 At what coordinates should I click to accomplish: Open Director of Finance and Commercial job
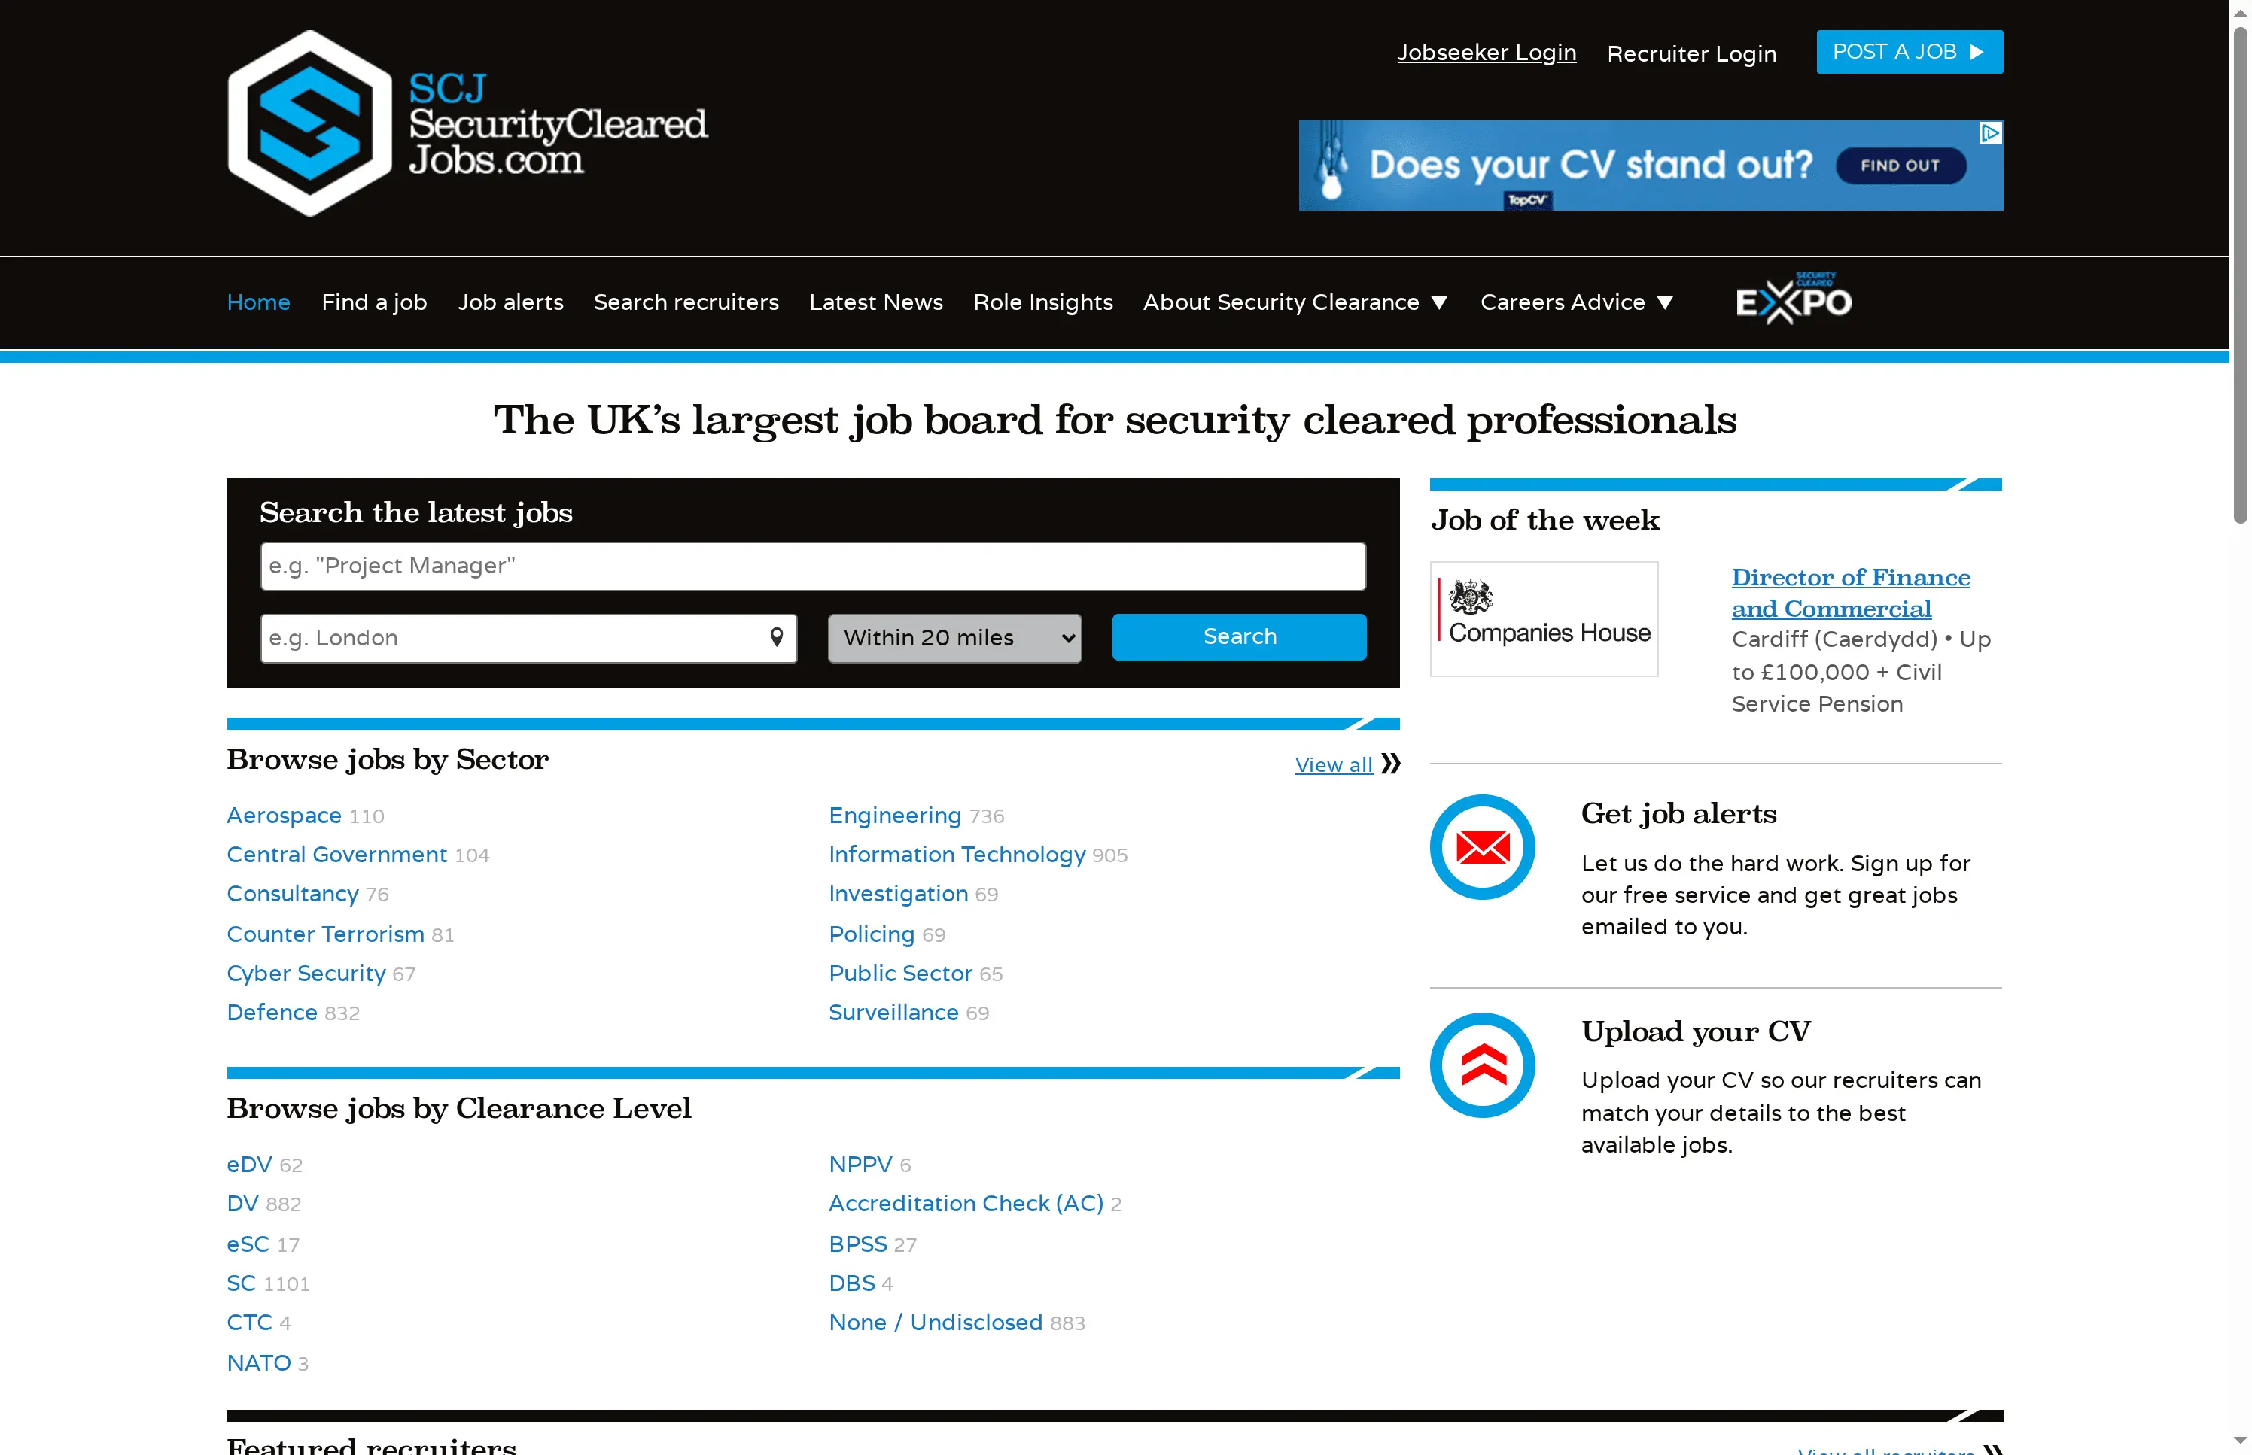pyautogui.click(x=1850, y=592)
